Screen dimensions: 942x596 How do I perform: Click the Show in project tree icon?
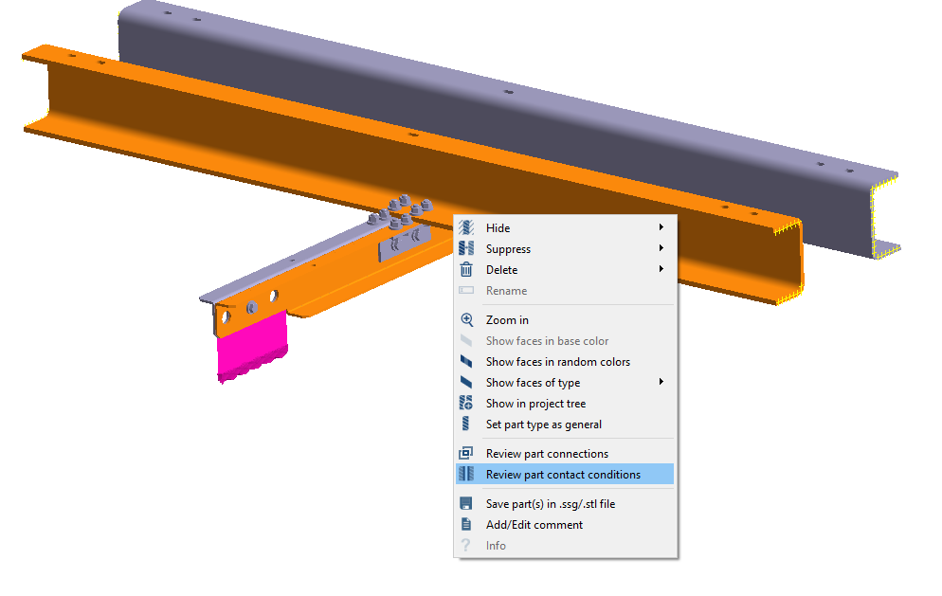466,403
